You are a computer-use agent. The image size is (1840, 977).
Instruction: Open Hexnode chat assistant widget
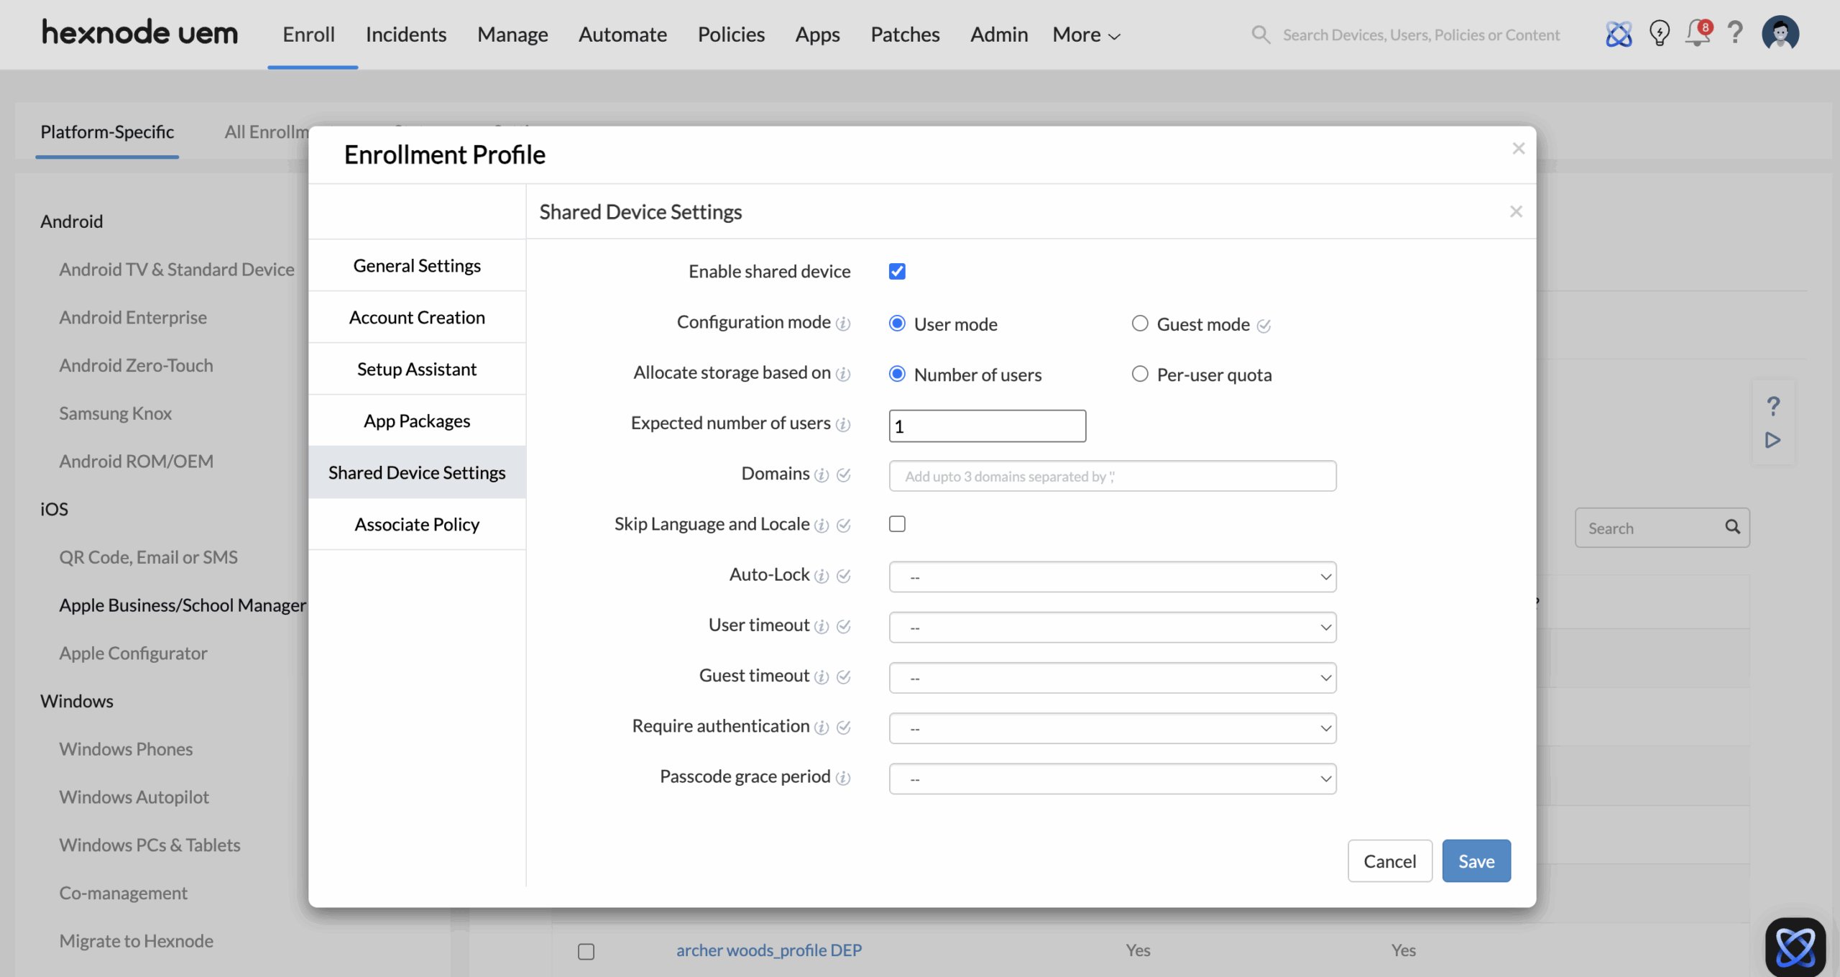click(1795, 947)
